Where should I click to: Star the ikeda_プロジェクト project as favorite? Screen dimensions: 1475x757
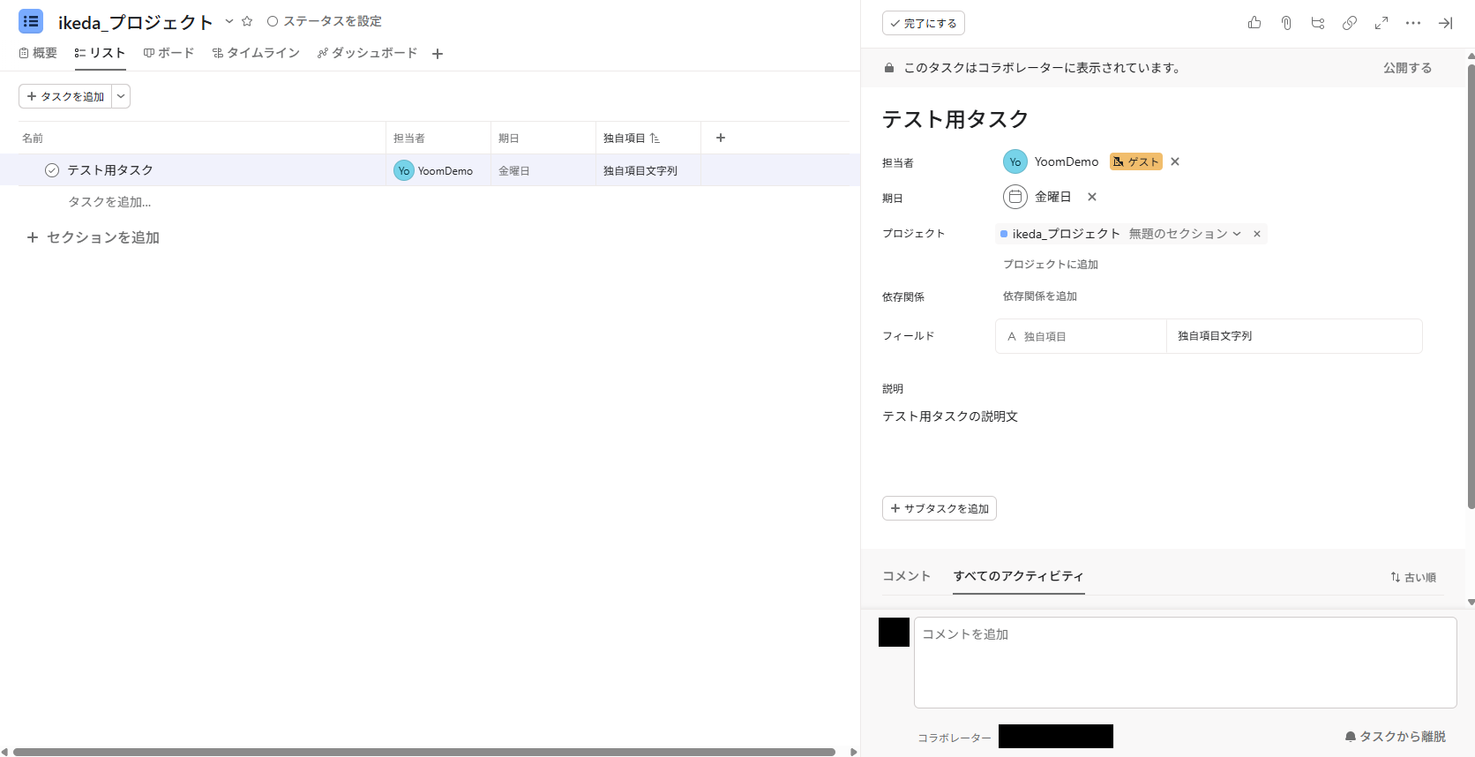point(247,21)
